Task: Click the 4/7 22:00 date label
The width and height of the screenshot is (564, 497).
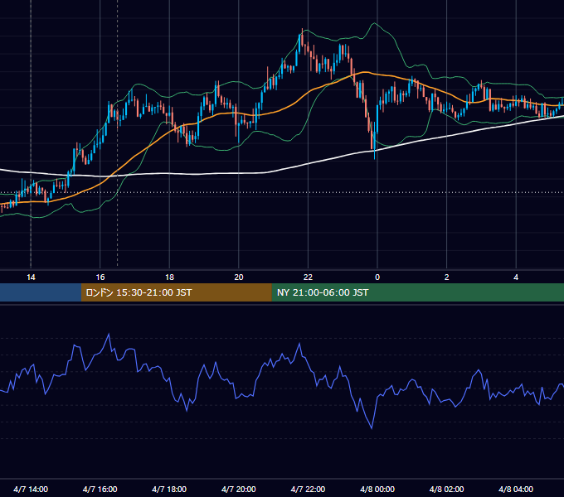Action: click(308, 489)
